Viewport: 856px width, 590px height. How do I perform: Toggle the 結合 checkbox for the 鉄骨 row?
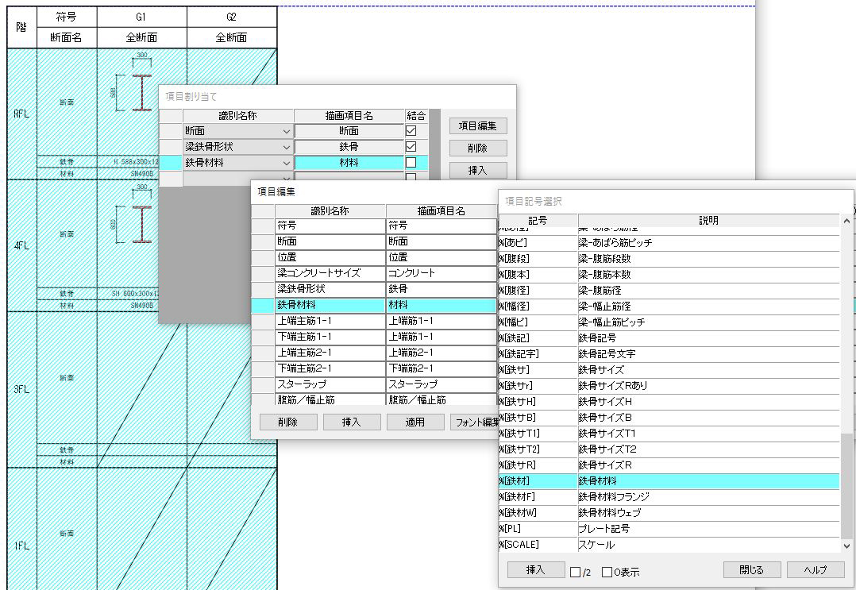tap(411, 147)
